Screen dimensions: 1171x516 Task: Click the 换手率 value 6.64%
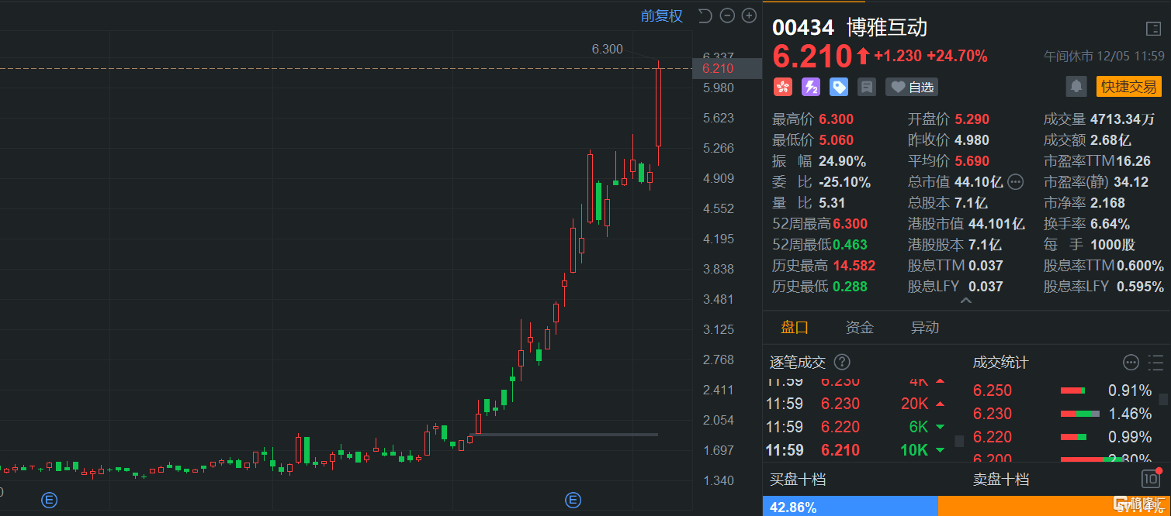1110,224
